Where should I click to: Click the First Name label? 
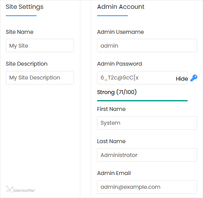(111, 109)
